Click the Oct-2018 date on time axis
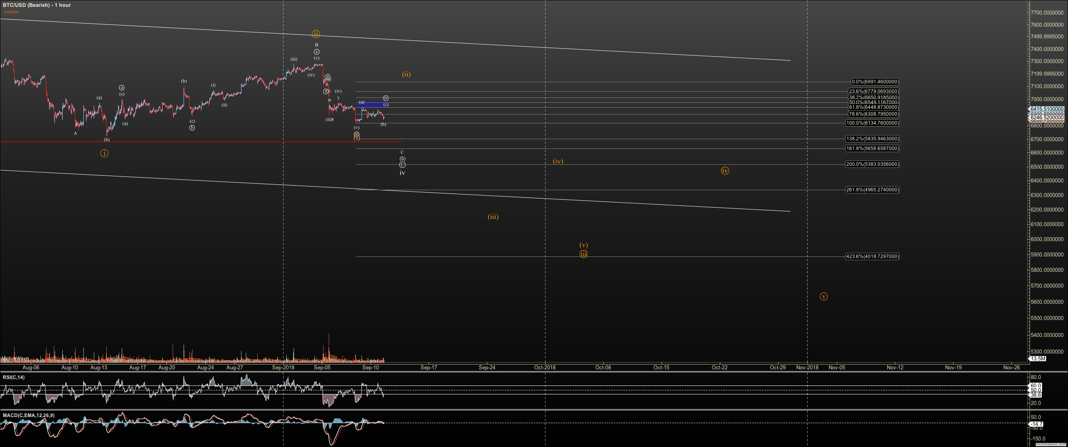This screenshot has height=447, width=1068. 545,367
